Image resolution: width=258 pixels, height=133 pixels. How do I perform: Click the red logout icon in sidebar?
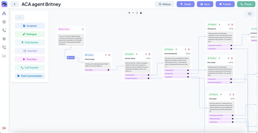(x=4, y=128)
